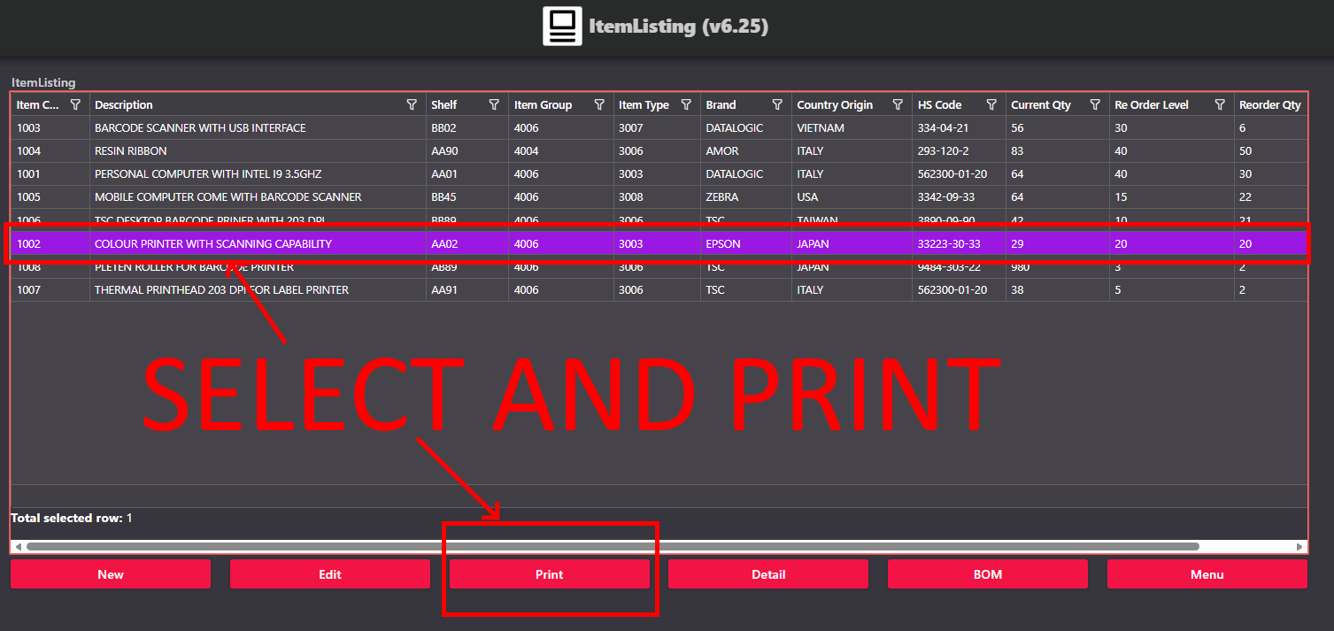Open the Brand column filter icon

tap(777, 104)
